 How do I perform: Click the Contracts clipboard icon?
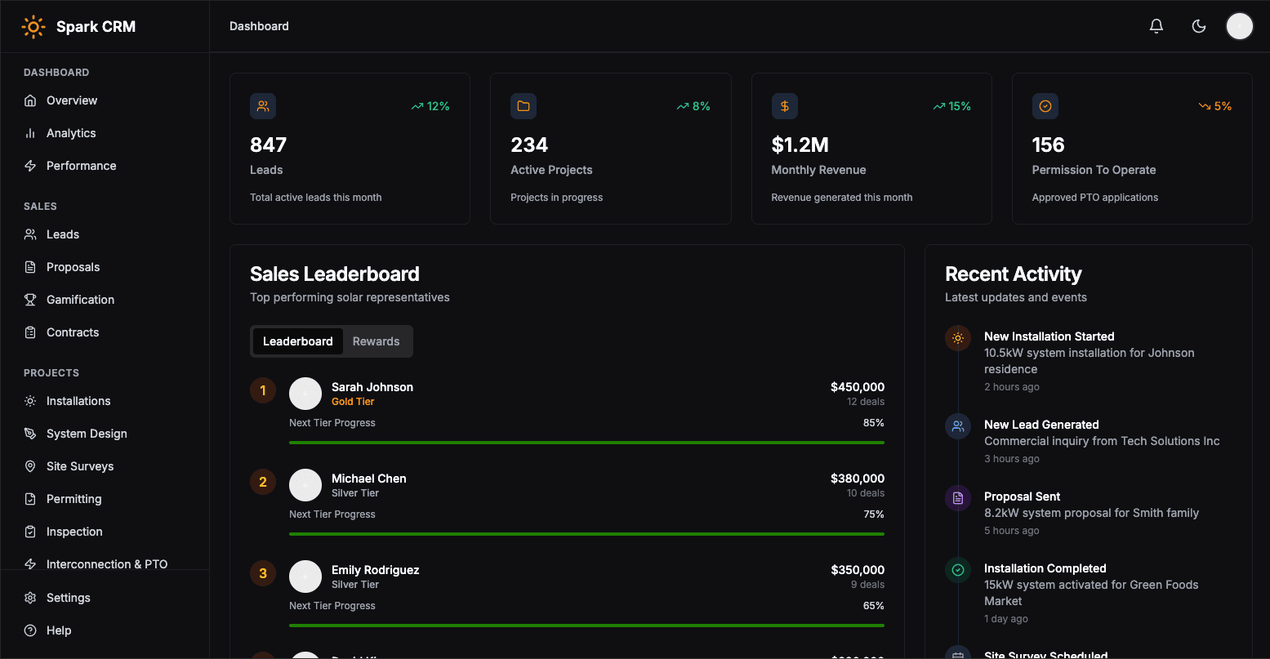(30, 332)
